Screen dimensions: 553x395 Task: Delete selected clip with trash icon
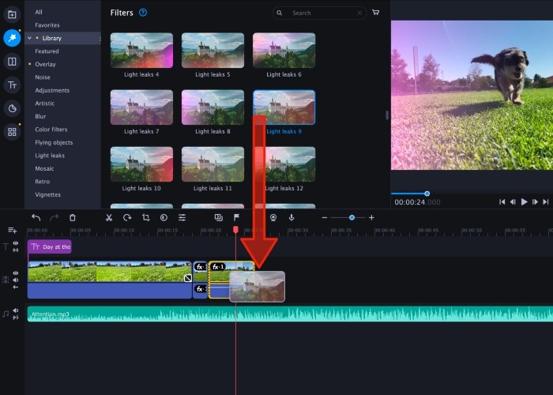pyautogui.click(x=73, y=217)
